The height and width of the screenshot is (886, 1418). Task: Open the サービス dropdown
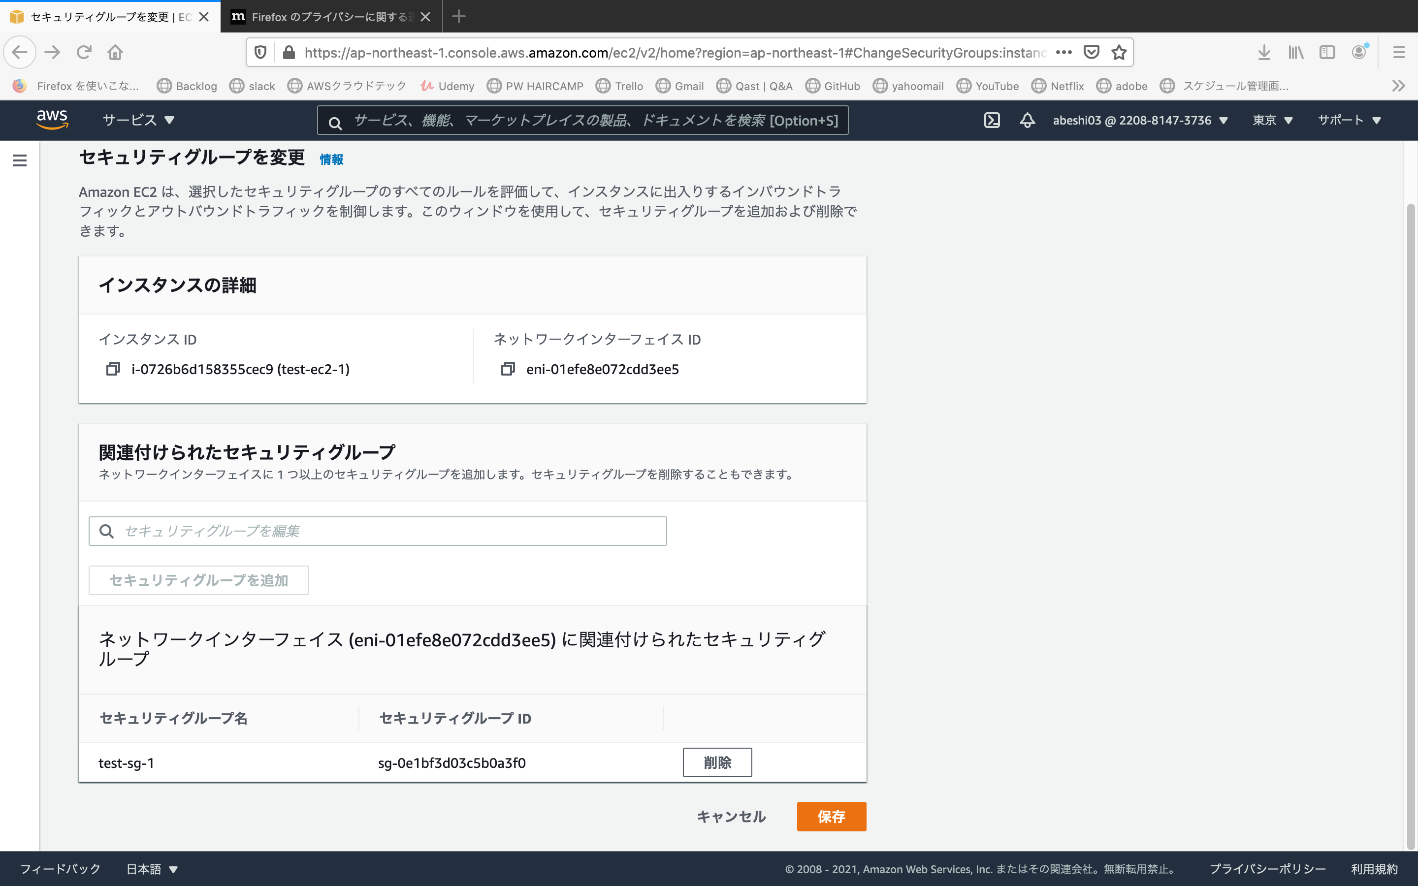click(x=138, y=120)
